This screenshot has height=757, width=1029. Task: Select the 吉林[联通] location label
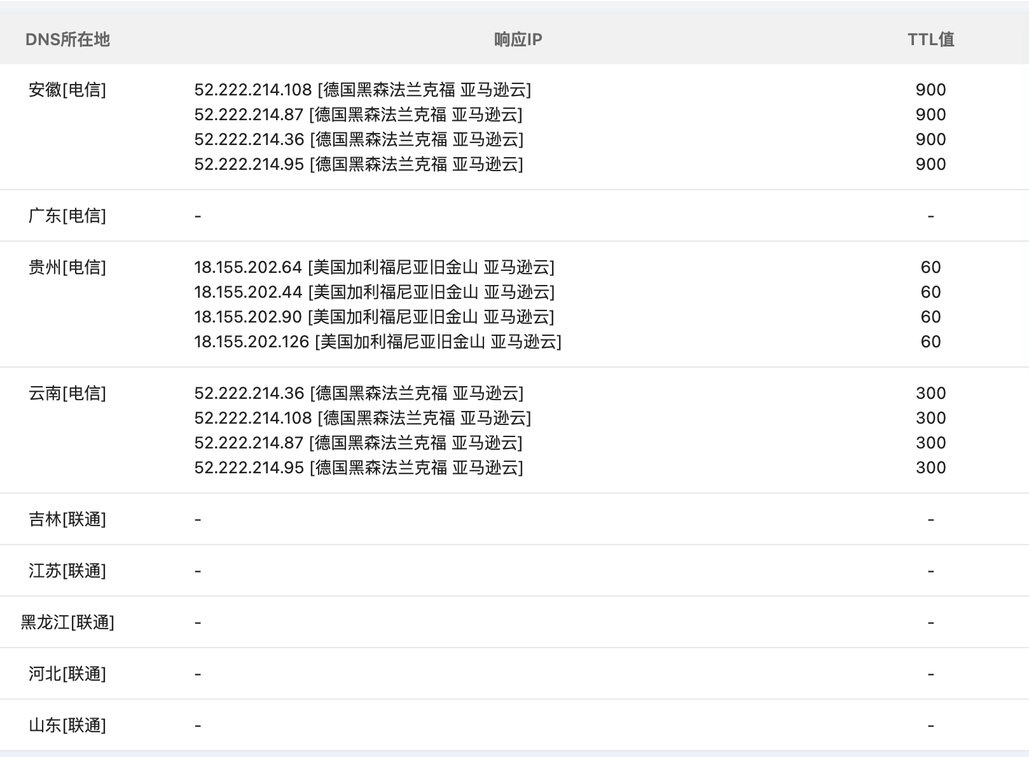click(x=67, y=519)
